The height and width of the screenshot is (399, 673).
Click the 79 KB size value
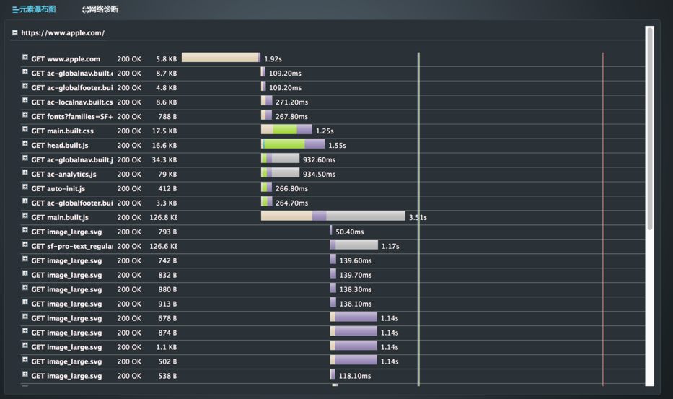tap(167, 175)
